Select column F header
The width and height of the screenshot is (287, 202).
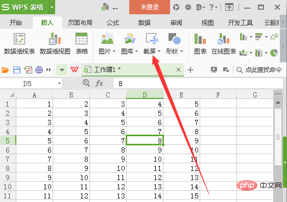pyautogui.click(x=218, y=95)
